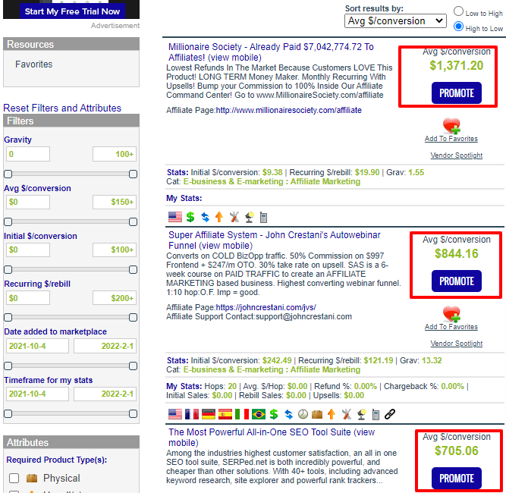Image resolution: width=506 pixels, height=493 pixels.
Task: Open the johncrestani.com/jvs affiliate page link
Action: coord(266,307)
